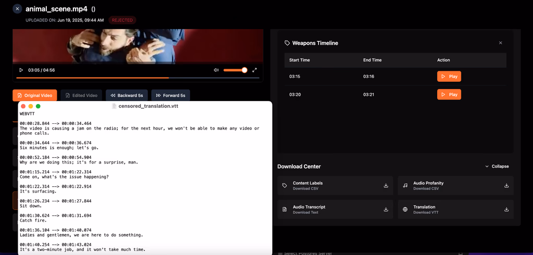Collapse the Download Center section
The image size is (533, 255).
(497, 166)
